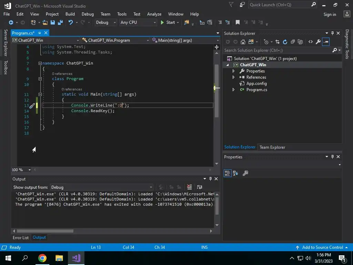Viewport: 353px width, 265px height.
Task: Open the Any CPU platform dropdown
Action: [138, 22]
